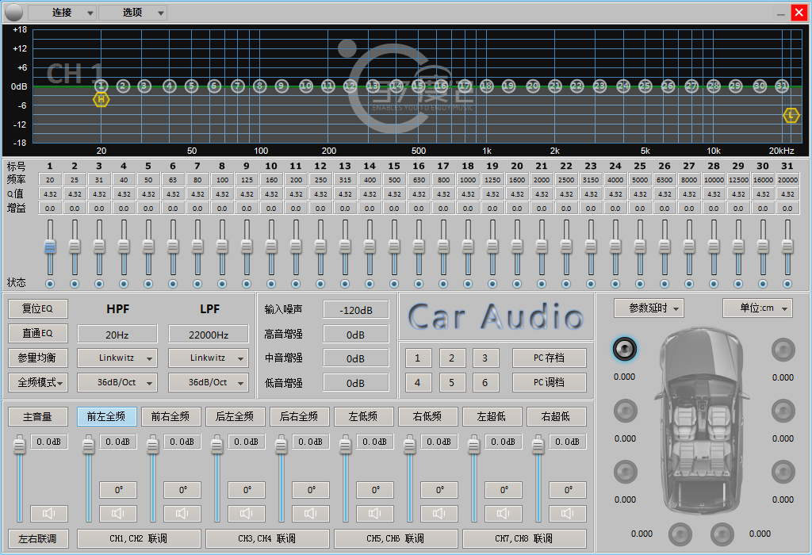812x555 pixels.
Task: Expand HPF slope 36dB/Oct dropdown
Action: pos(117,383)
